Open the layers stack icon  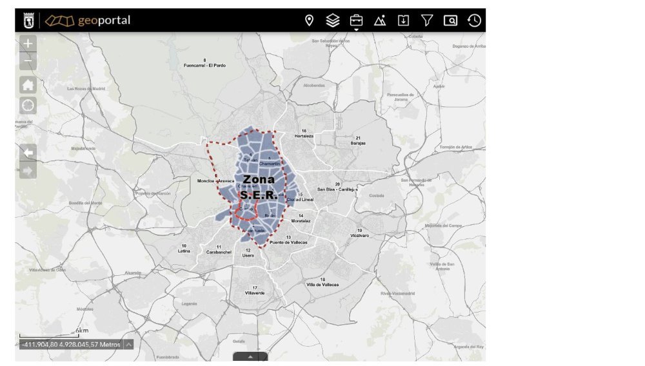click(x=332, y=20)
